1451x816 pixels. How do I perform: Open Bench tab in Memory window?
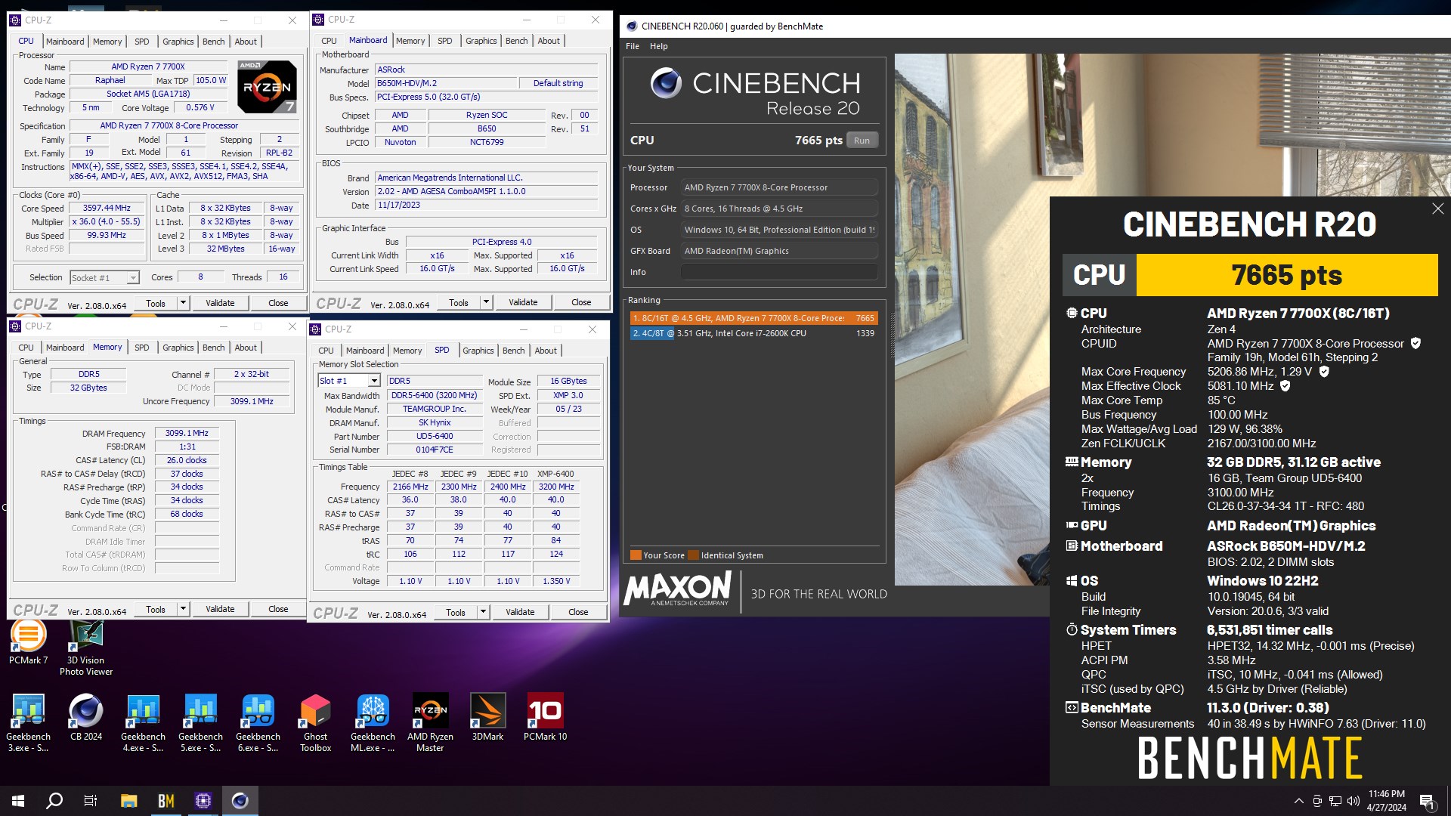[x=214, y=348]
